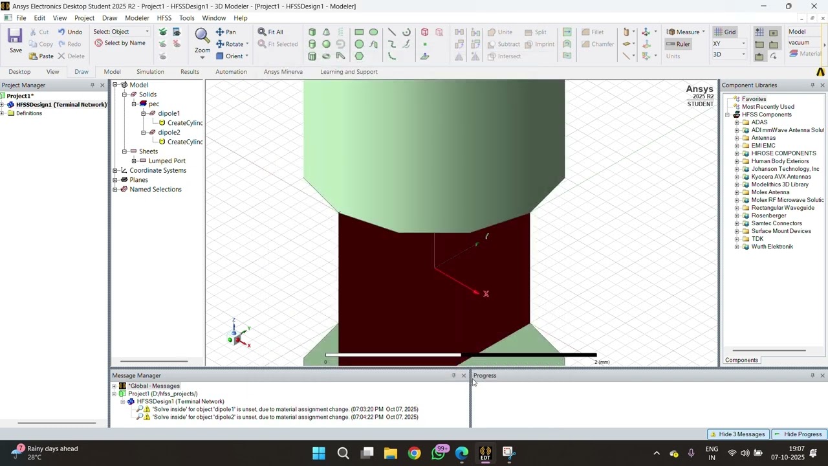
Task: Click the Project Manager horizontal scrollbar
Action: point(57,423)
